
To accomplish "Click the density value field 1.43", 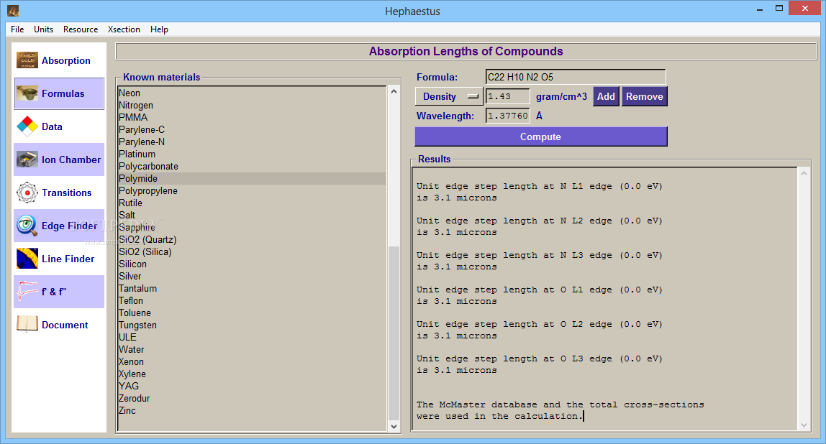I will point(507,96).
